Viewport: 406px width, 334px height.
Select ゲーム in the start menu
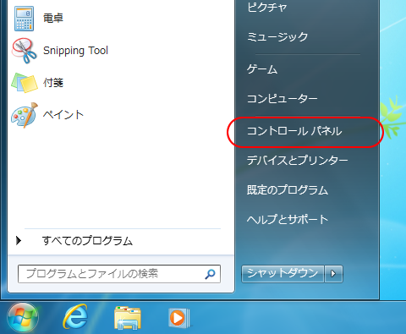pyautogui.click(x=262, y=69)
